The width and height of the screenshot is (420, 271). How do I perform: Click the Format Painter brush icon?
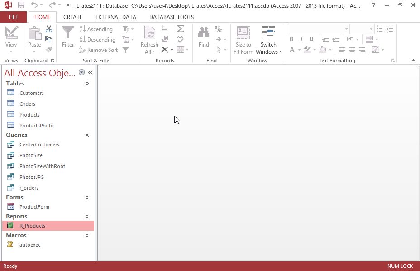(x=49, y=49)
